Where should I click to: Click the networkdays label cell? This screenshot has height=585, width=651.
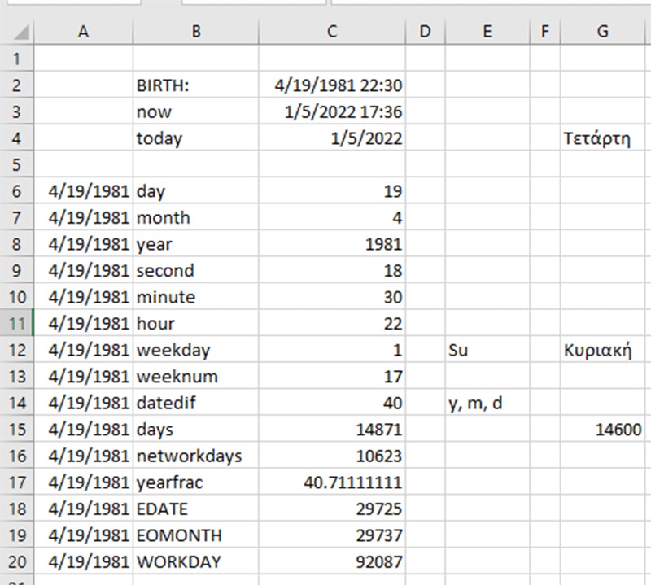195,456
